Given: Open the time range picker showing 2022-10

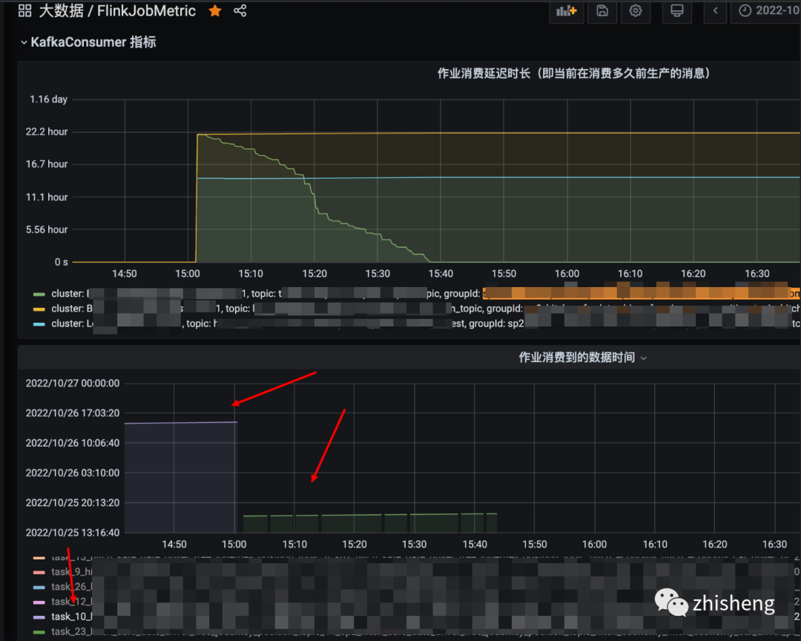Looking at the screenshot, I should pyautogui.click(x=766, y=10).
